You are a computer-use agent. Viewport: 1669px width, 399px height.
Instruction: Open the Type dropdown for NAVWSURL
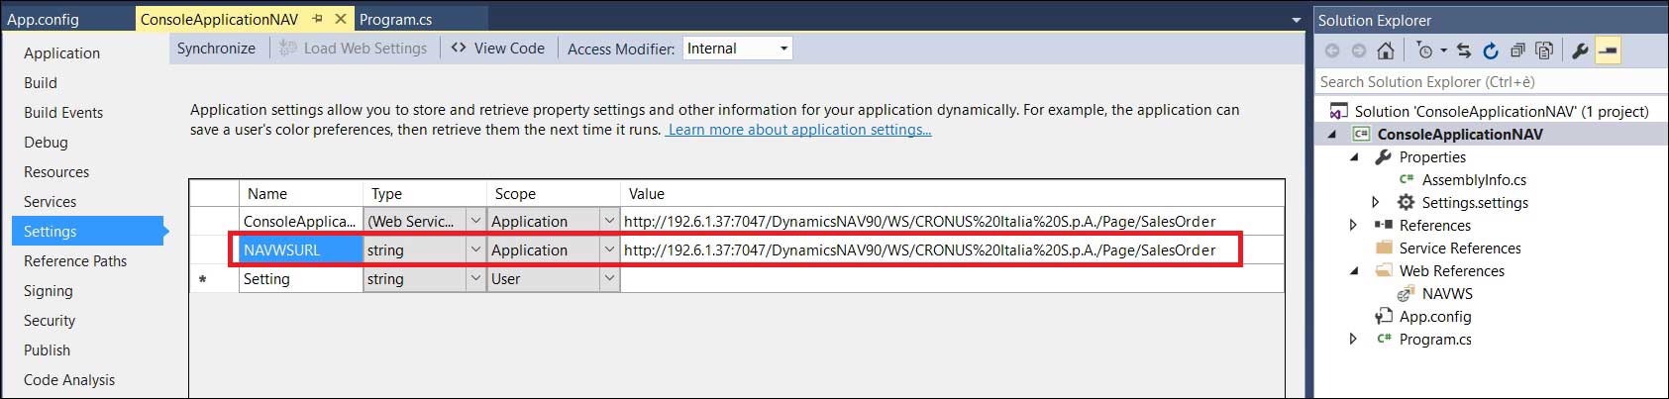click(x=475, y=250)
